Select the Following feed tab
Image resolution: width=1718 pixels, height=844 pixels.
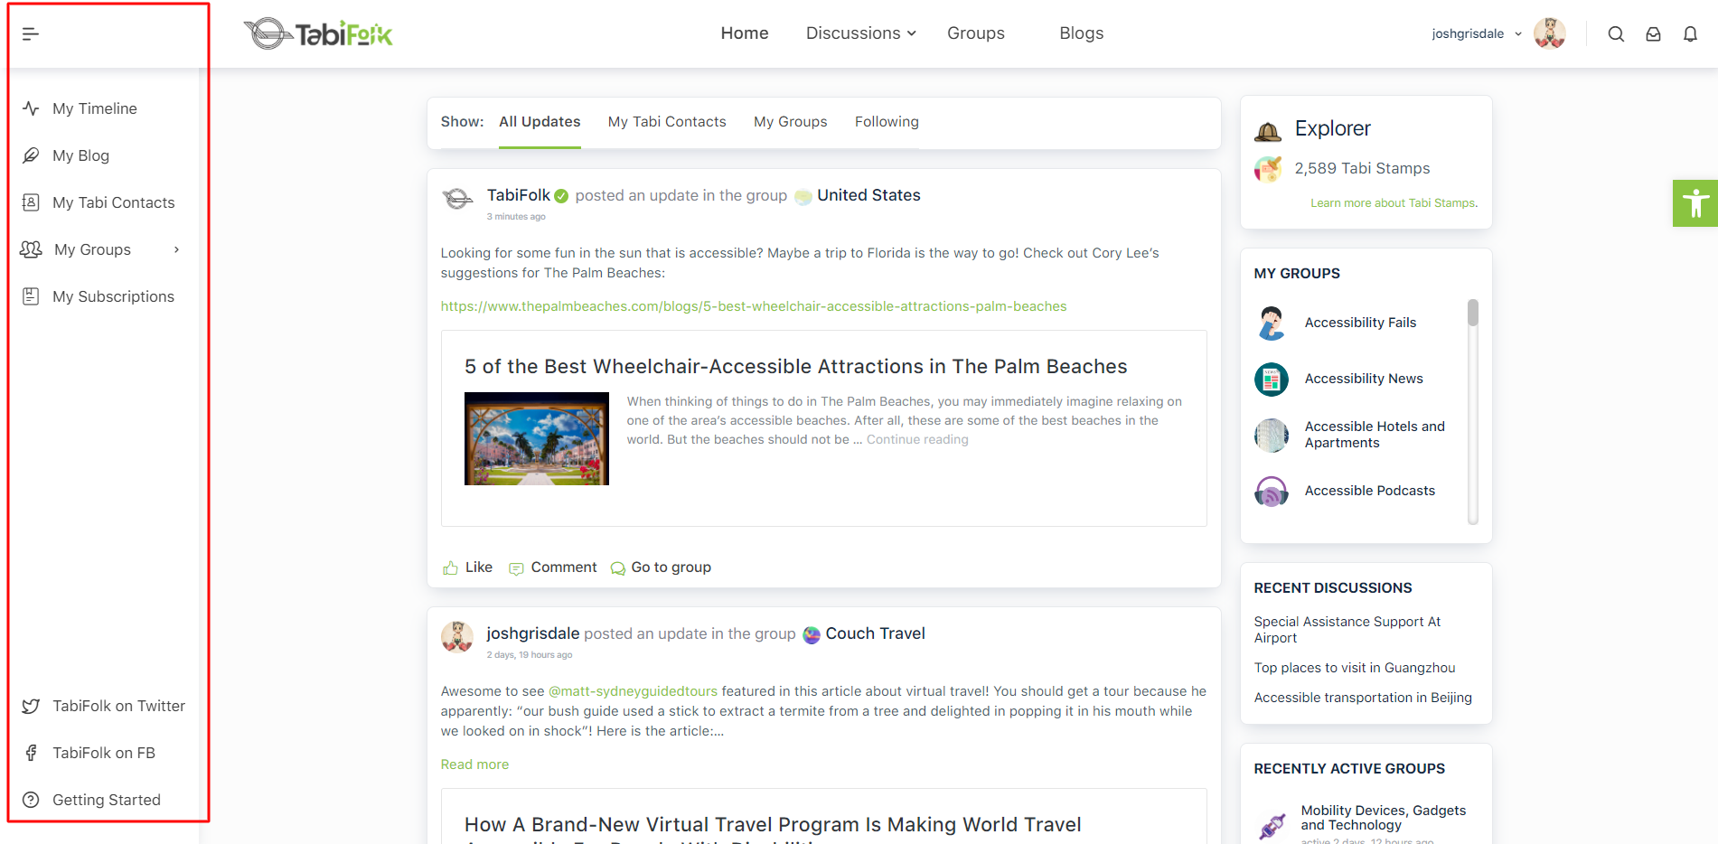887,122
